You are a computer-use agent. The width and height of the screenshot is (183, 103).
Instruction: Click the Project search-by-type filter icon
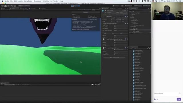click(148, 49)
